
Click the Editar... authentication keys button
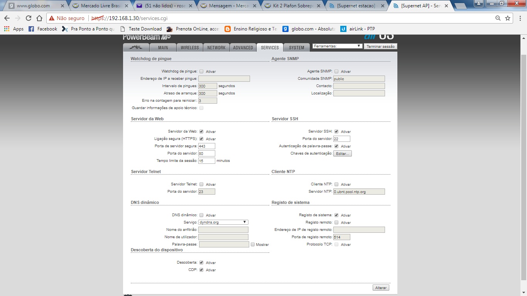tap(343, 153)
